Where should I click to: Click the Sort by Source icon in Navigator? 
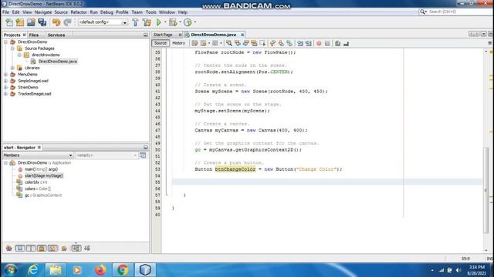(87, 249)
